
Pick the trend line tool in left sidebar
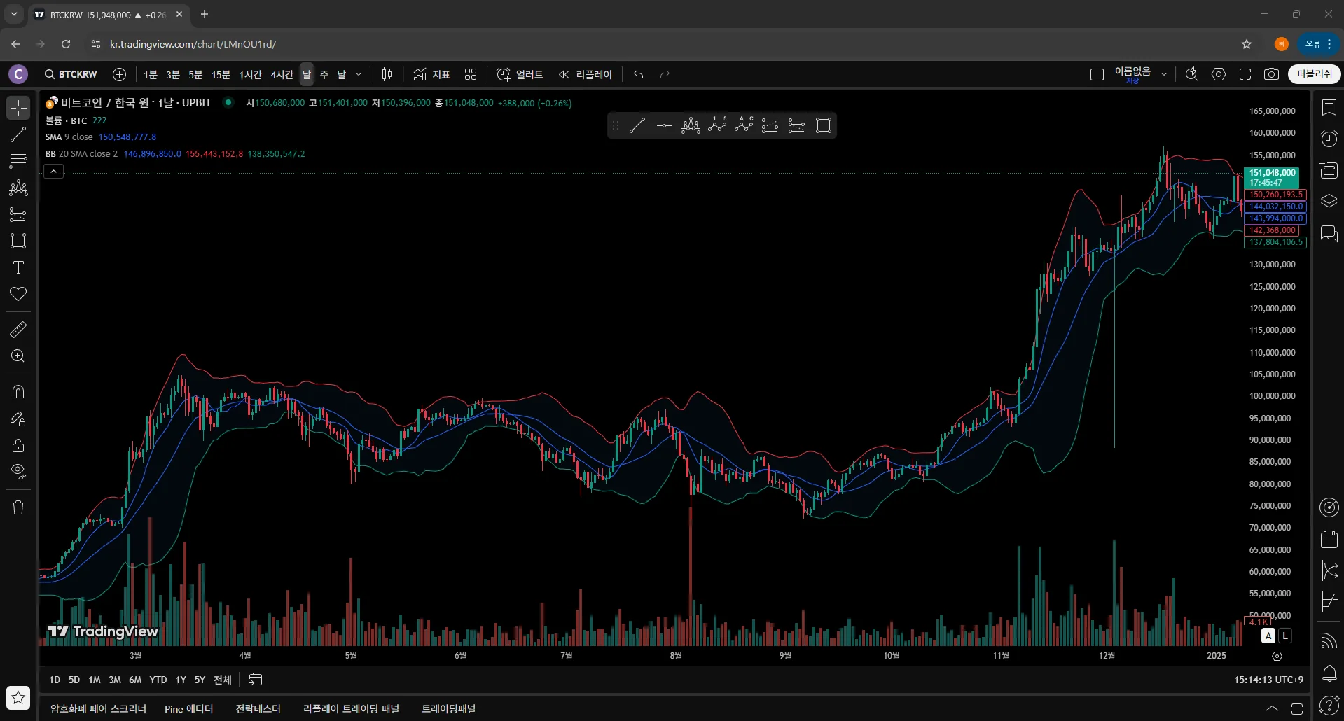pyautogui.click(x=18, y=134)
